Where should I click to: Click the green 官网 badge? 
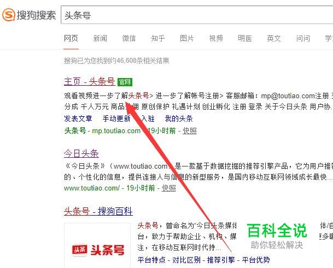tap(125, 82)
